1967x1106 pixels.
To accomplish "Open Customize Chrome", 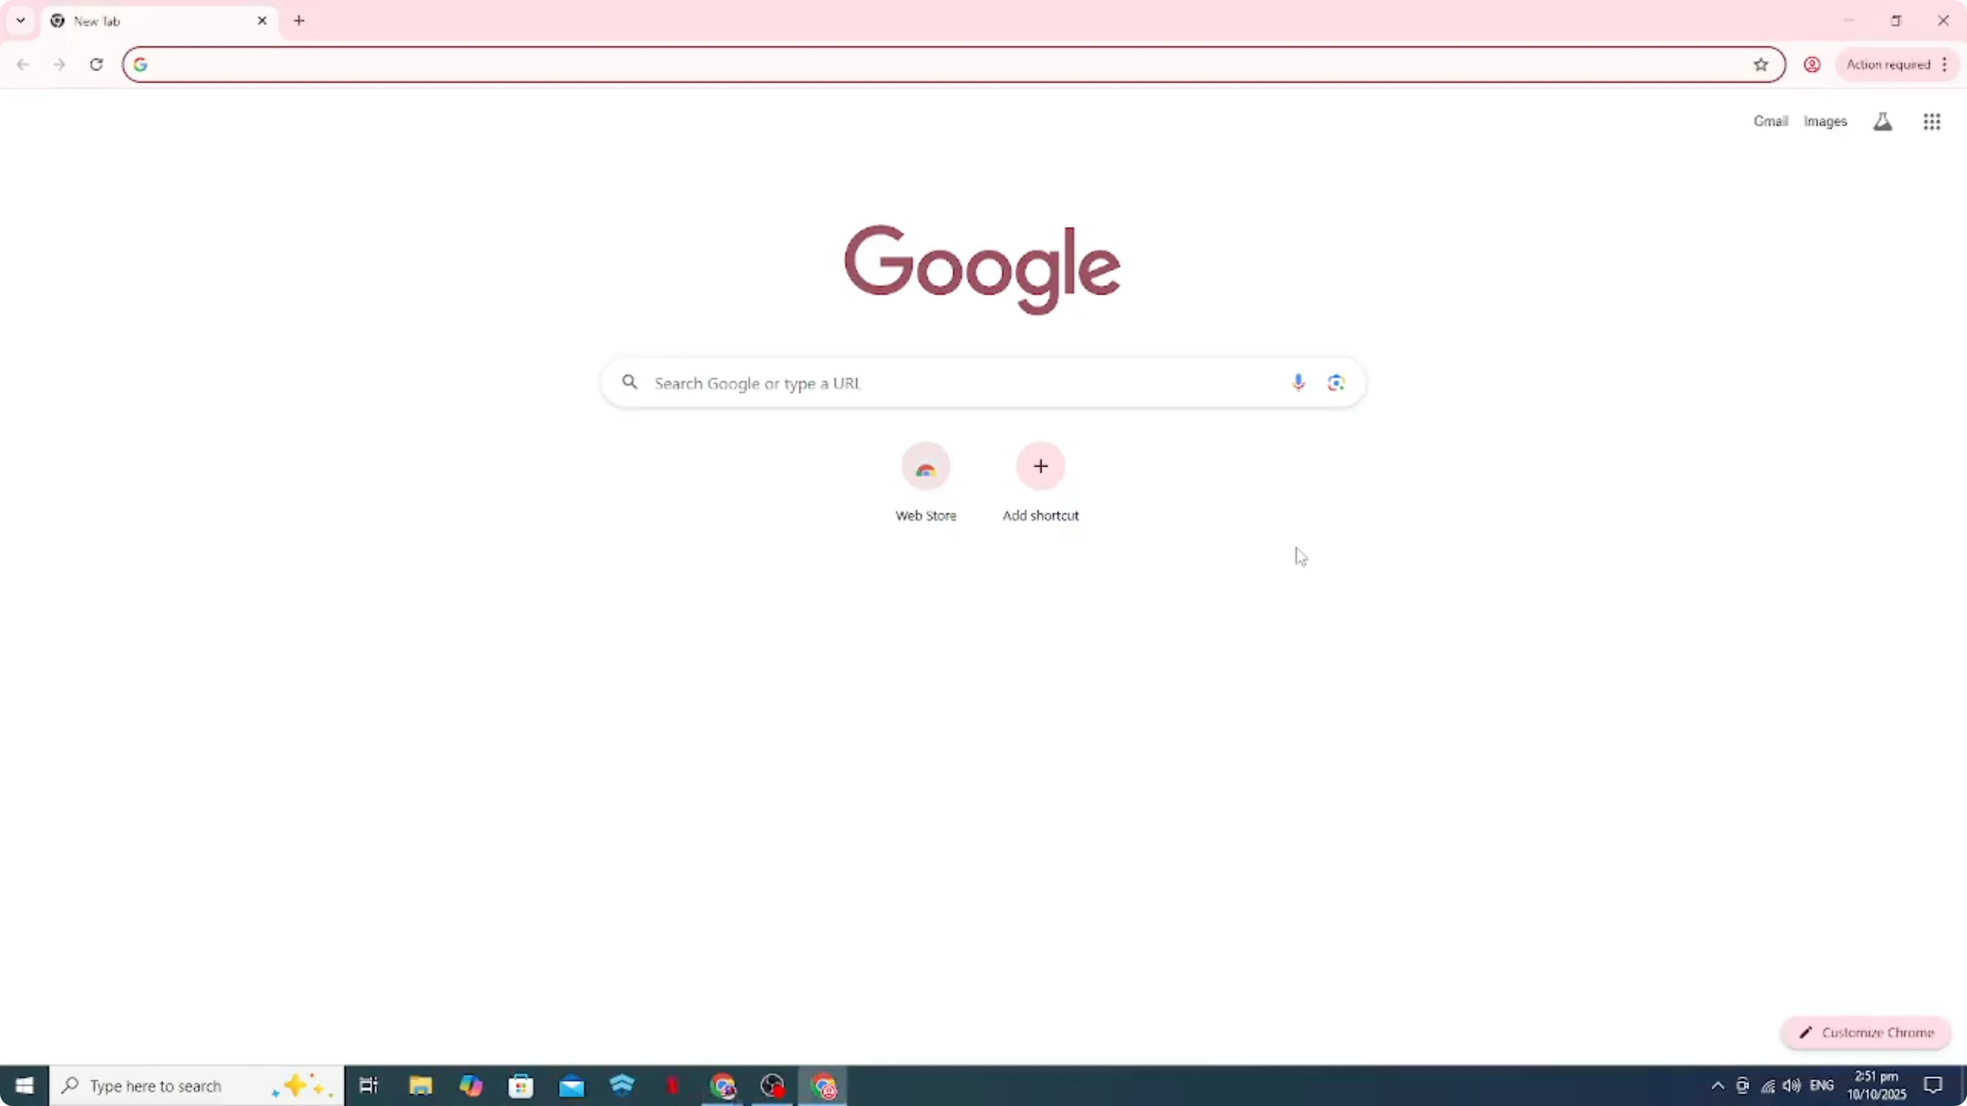I will point(1865,1032).
